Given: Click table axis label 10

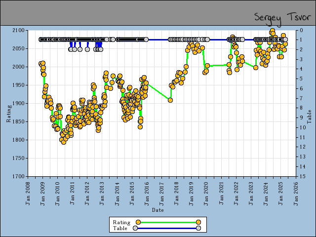Looking at the screenshot, I should point(303,127).
